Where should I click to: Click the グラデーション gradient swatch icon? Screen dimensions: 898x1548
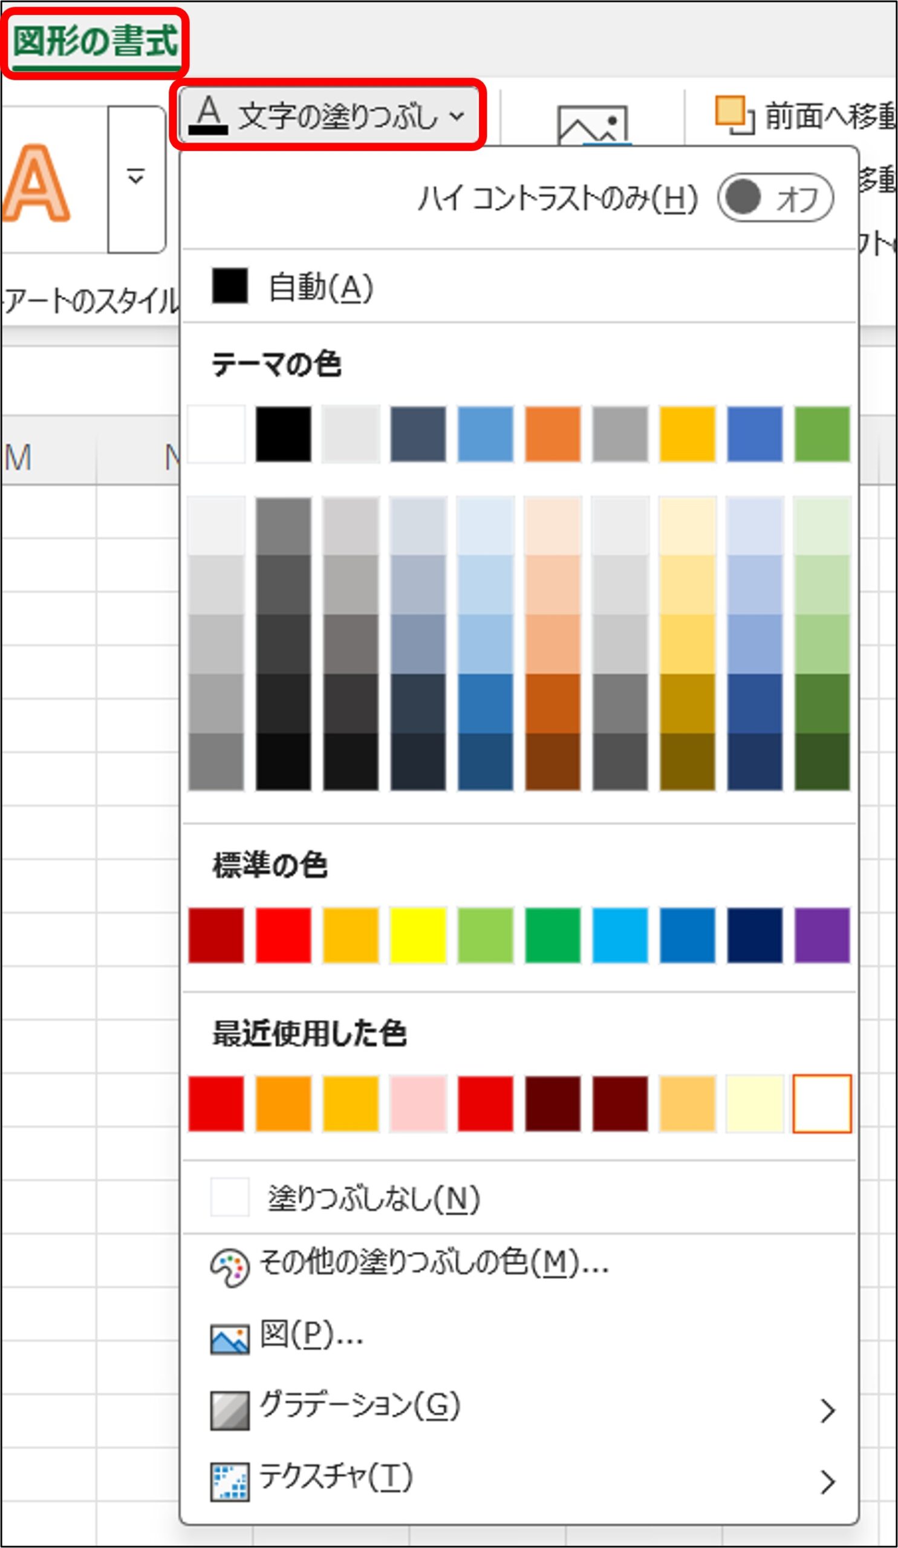coord(230,1410)
